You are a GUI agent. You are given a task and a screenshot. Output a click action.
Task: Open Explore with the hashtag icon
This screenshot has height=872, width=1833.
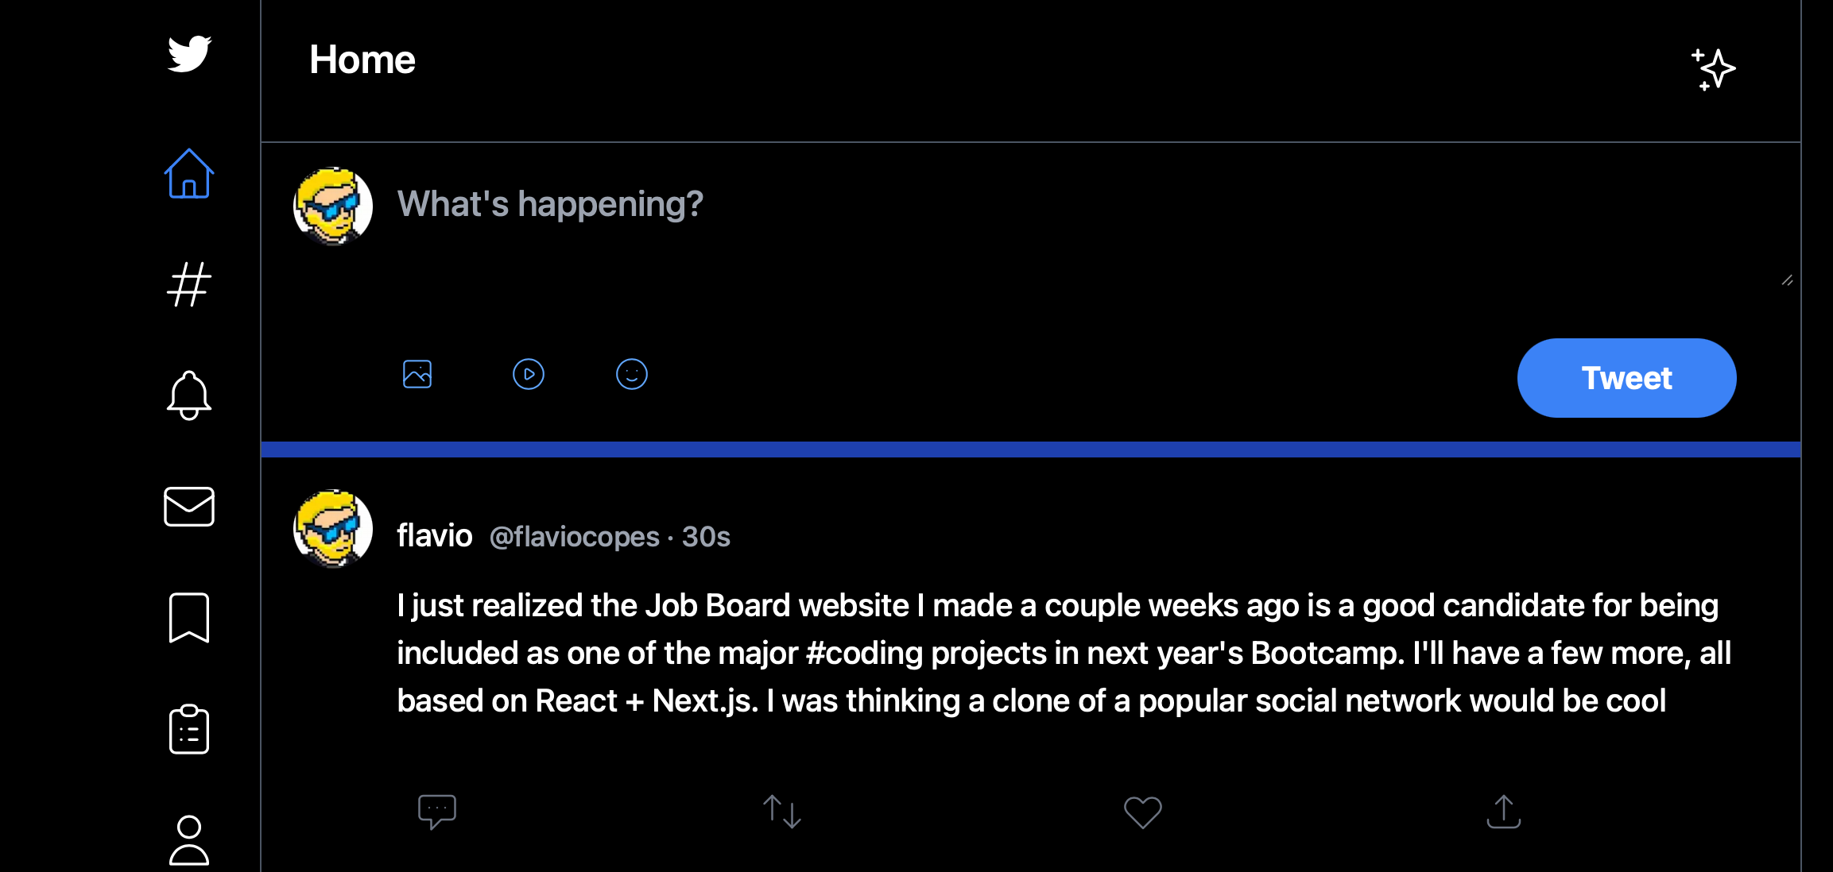(x=189, y=284)
